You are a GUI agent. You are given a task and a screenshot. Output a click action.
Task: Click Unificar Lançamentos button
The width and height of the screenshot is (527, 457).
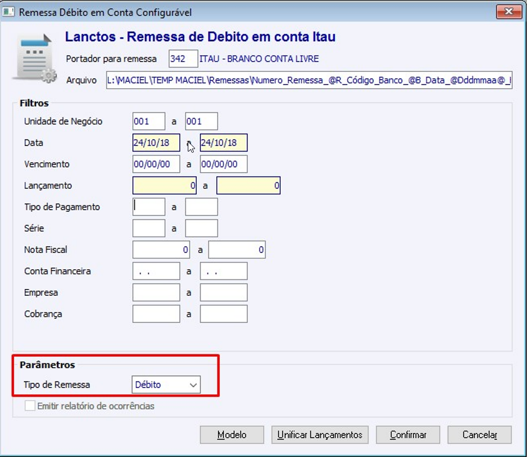pos(320,435)
